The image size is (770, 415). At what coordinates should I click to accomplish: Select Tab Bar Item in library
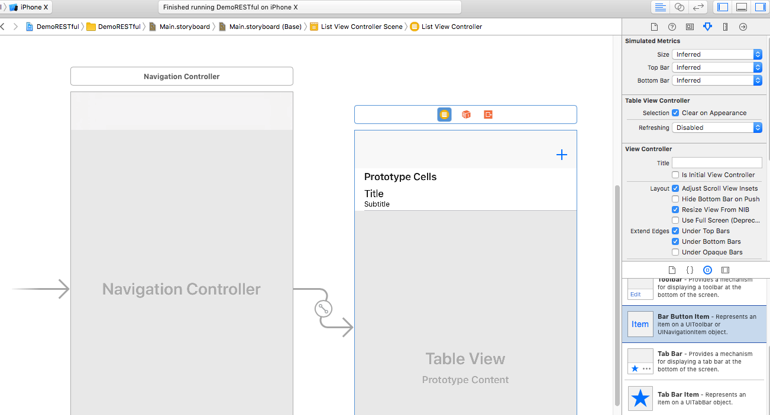click(695, 398)
